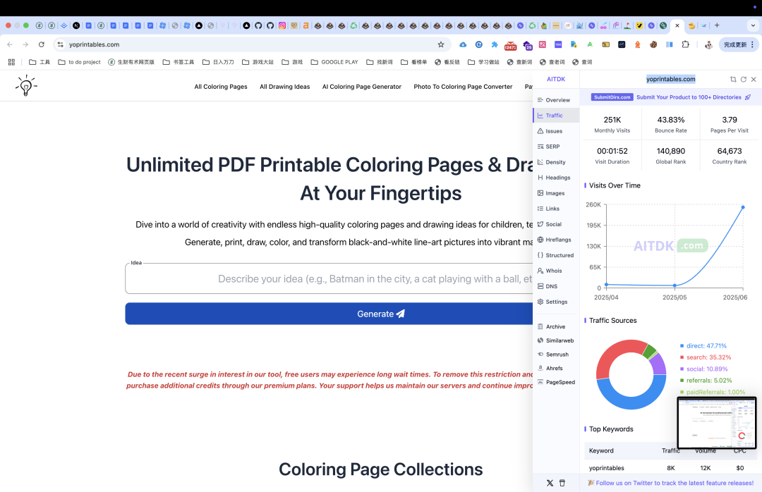Click the floating screenshot thumbnail preview
Screen dimensions: 762x492
(x=717, y=423)
